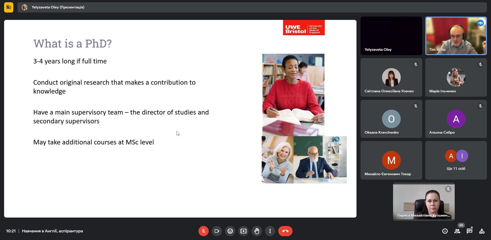
Task: Unmute the microphone button
Action: (x=204, y=231)
